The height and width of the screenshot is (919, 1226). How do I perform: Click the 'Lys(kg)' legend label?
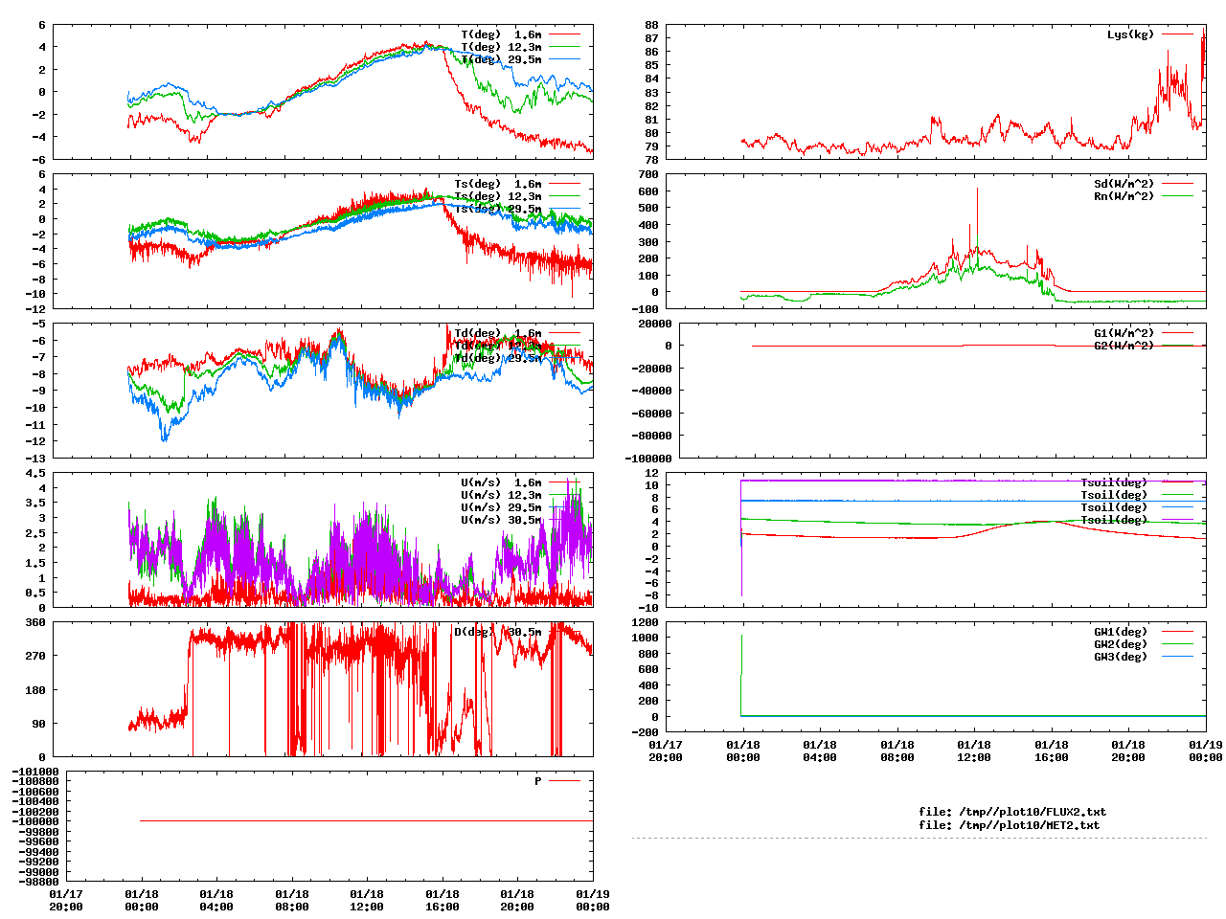click(x=1130, y=34)
